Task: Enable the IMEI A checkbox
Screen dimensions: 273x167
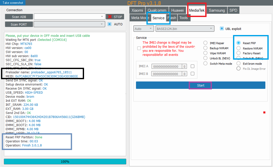Action: (x=192, y=66)
